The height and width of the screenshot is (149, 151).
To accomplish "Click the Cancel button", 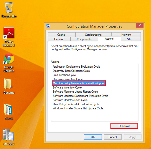I will (x=113, y=137).
